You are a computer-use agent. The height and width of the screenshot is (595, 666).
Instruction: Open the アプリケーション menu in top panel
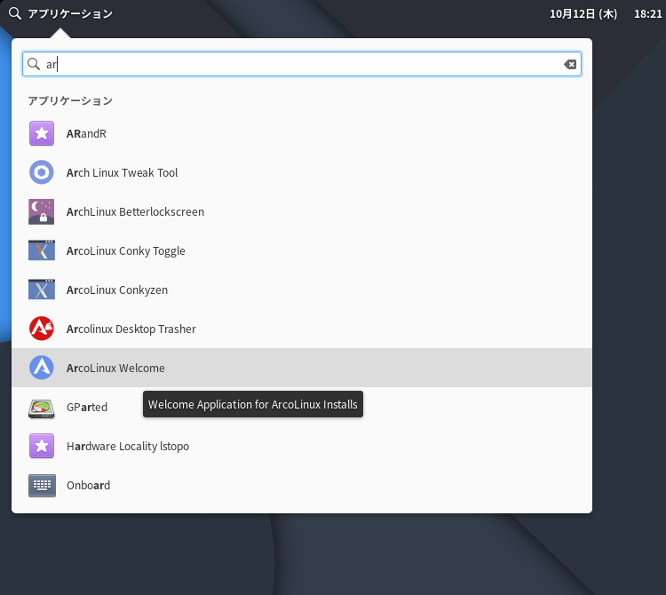coord(70,13)
